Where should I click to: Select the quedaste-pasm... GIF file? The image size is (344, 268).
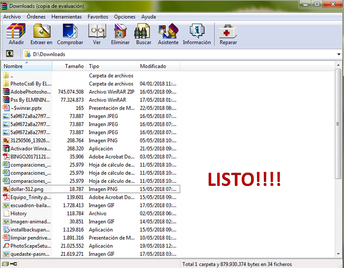[91, 254]
